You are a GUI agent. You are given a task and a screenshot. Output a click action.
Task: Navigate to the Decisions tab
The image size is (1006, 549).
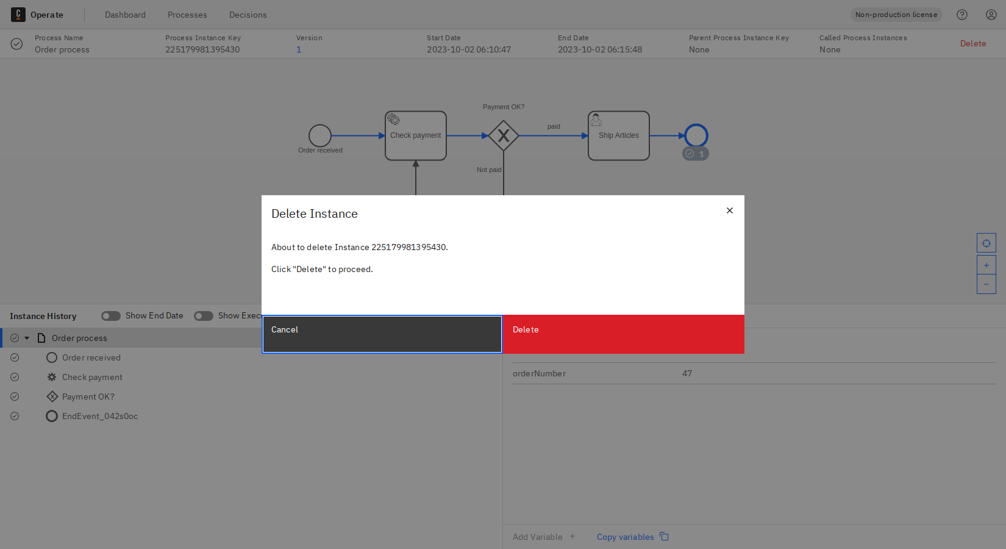coord(248,15)
